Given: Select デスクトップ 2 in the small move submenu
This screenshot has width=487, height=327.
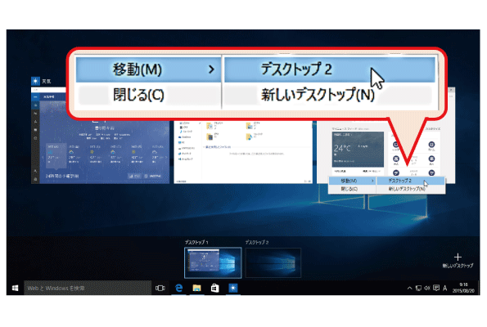Looking at the screenshot, I should coord(411,181).
